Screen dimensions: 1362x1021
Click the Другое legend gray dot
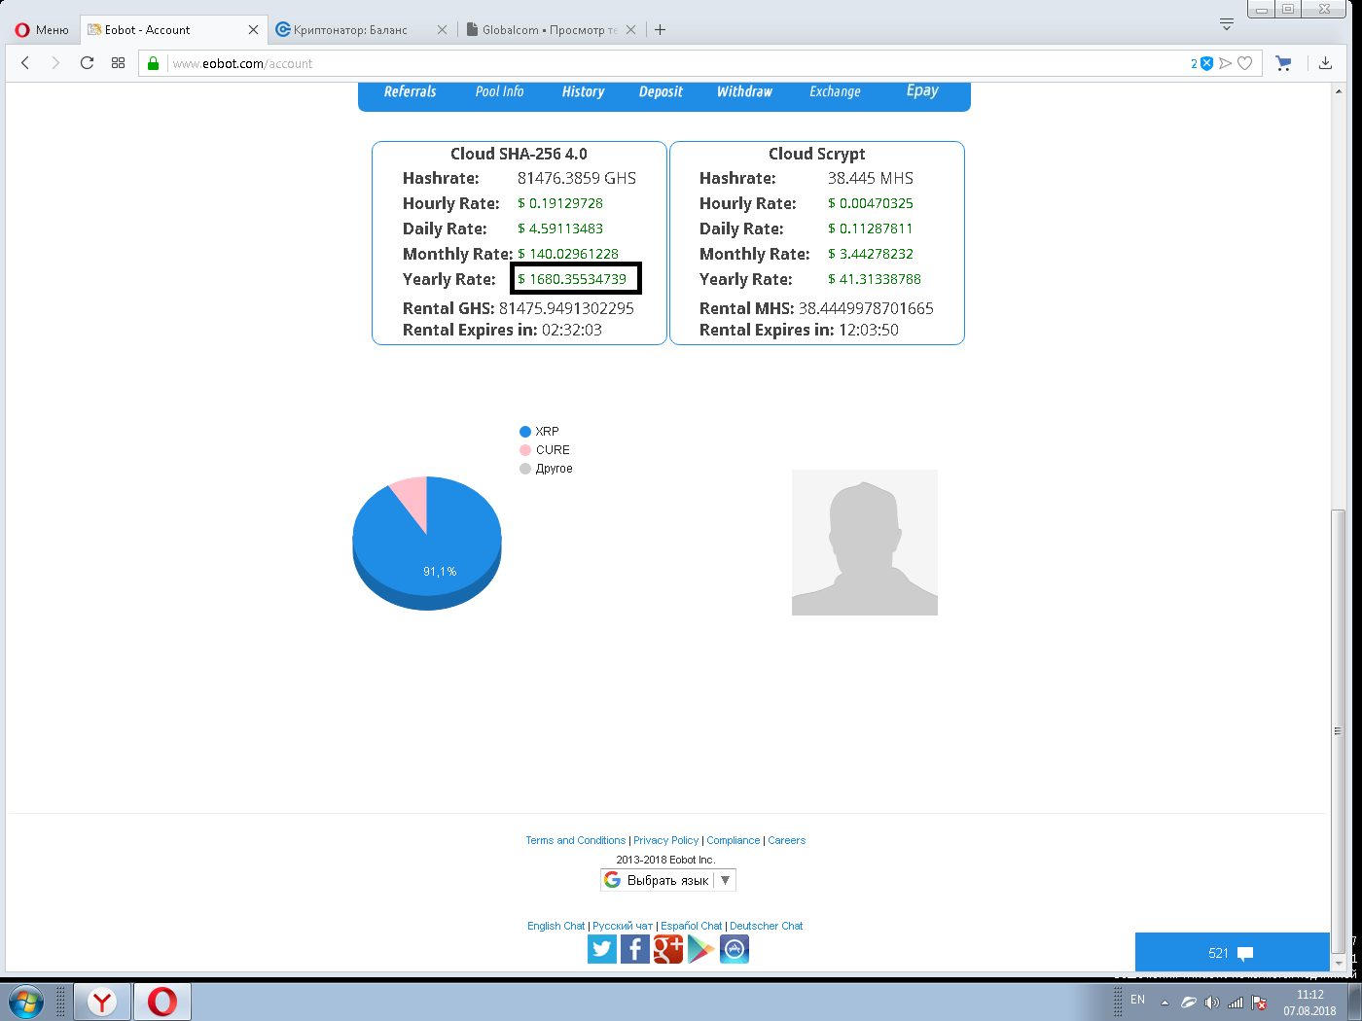tap(525, 469)
